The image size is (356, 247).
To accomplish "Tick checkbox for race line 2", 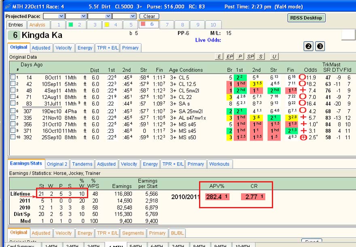I will pos(13,84).
